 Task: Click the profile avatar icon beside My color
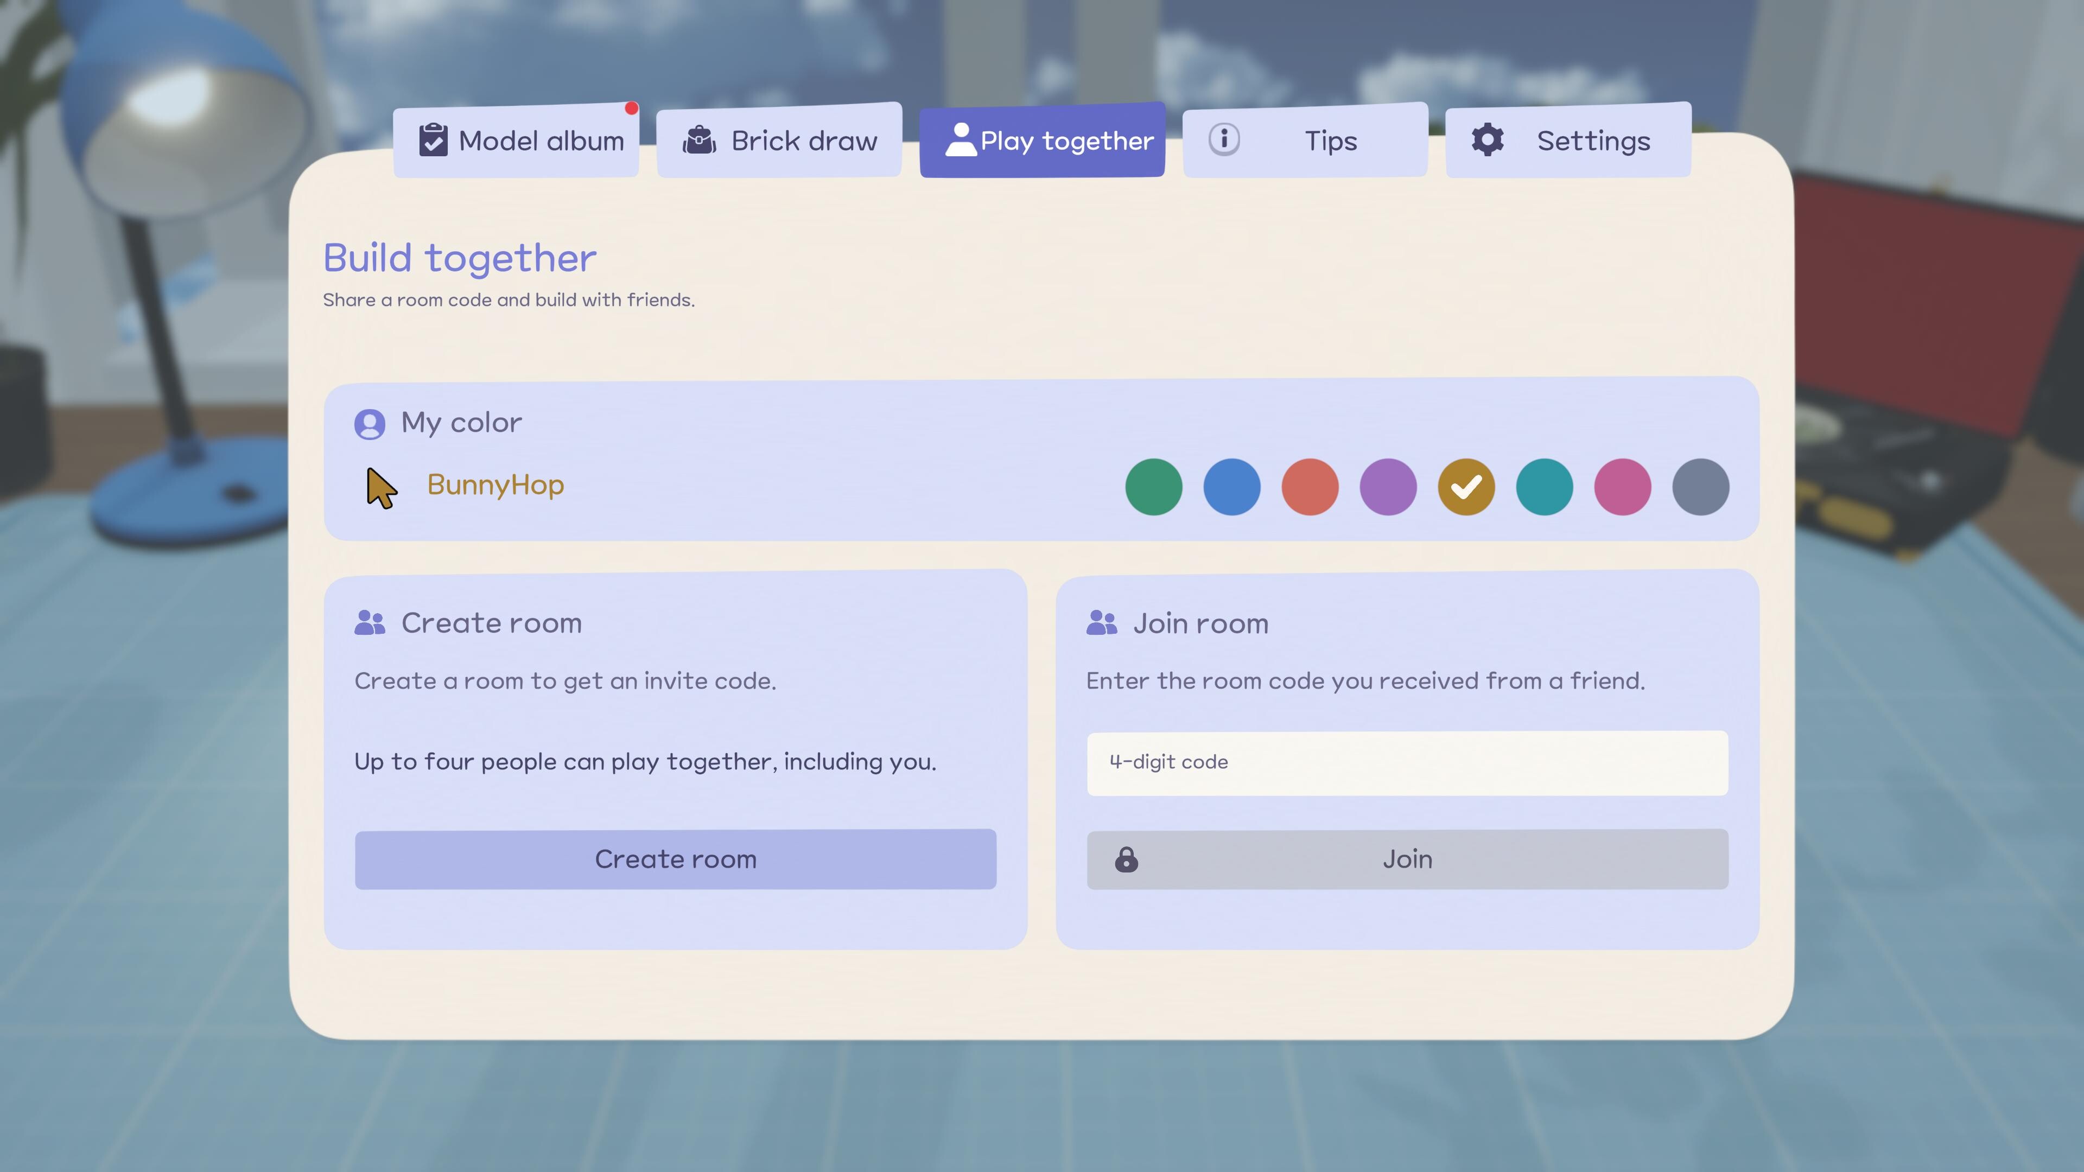pyautogui.click(x=370, y=424)
